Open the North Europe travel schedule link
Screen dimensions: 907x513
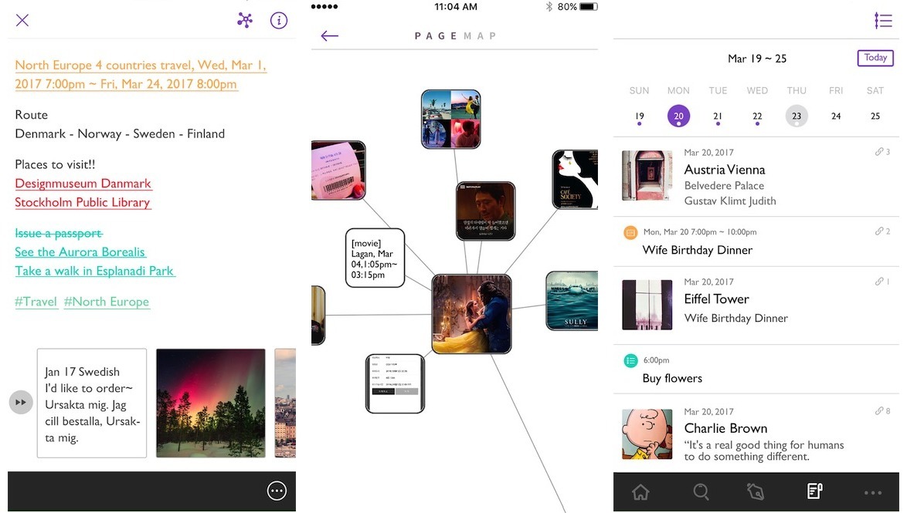pos(141,75)
